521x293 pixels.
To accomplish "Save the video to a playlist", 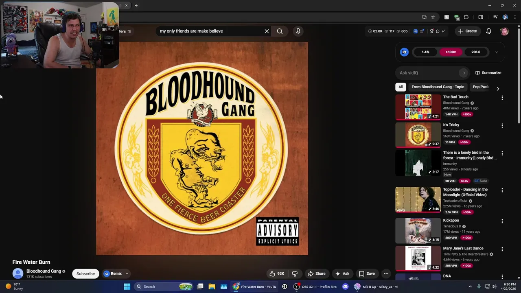I will (x=367, y=273).
